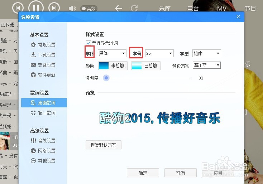Click the equalizer icon beside 音效设置
Image resolution: width=263 pixels, height=184 pixels.
tap(33, 141)
